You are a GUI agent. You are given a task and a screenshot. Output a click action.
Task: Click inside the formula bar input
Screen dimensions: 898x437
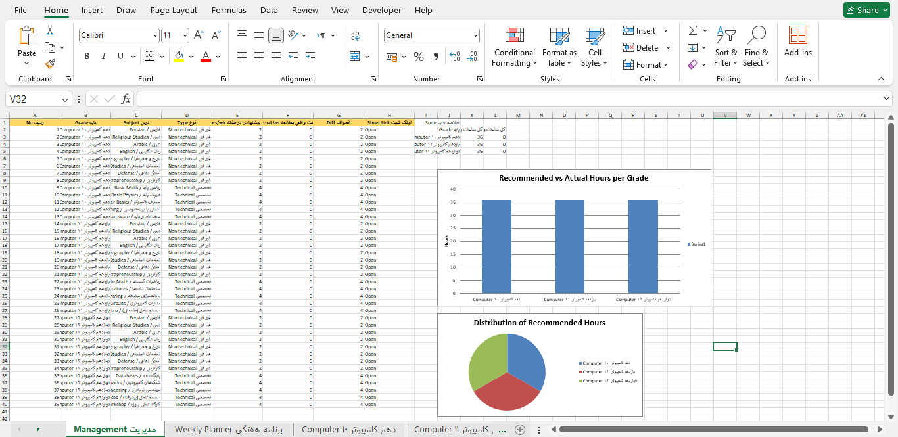tap(513, 99)
